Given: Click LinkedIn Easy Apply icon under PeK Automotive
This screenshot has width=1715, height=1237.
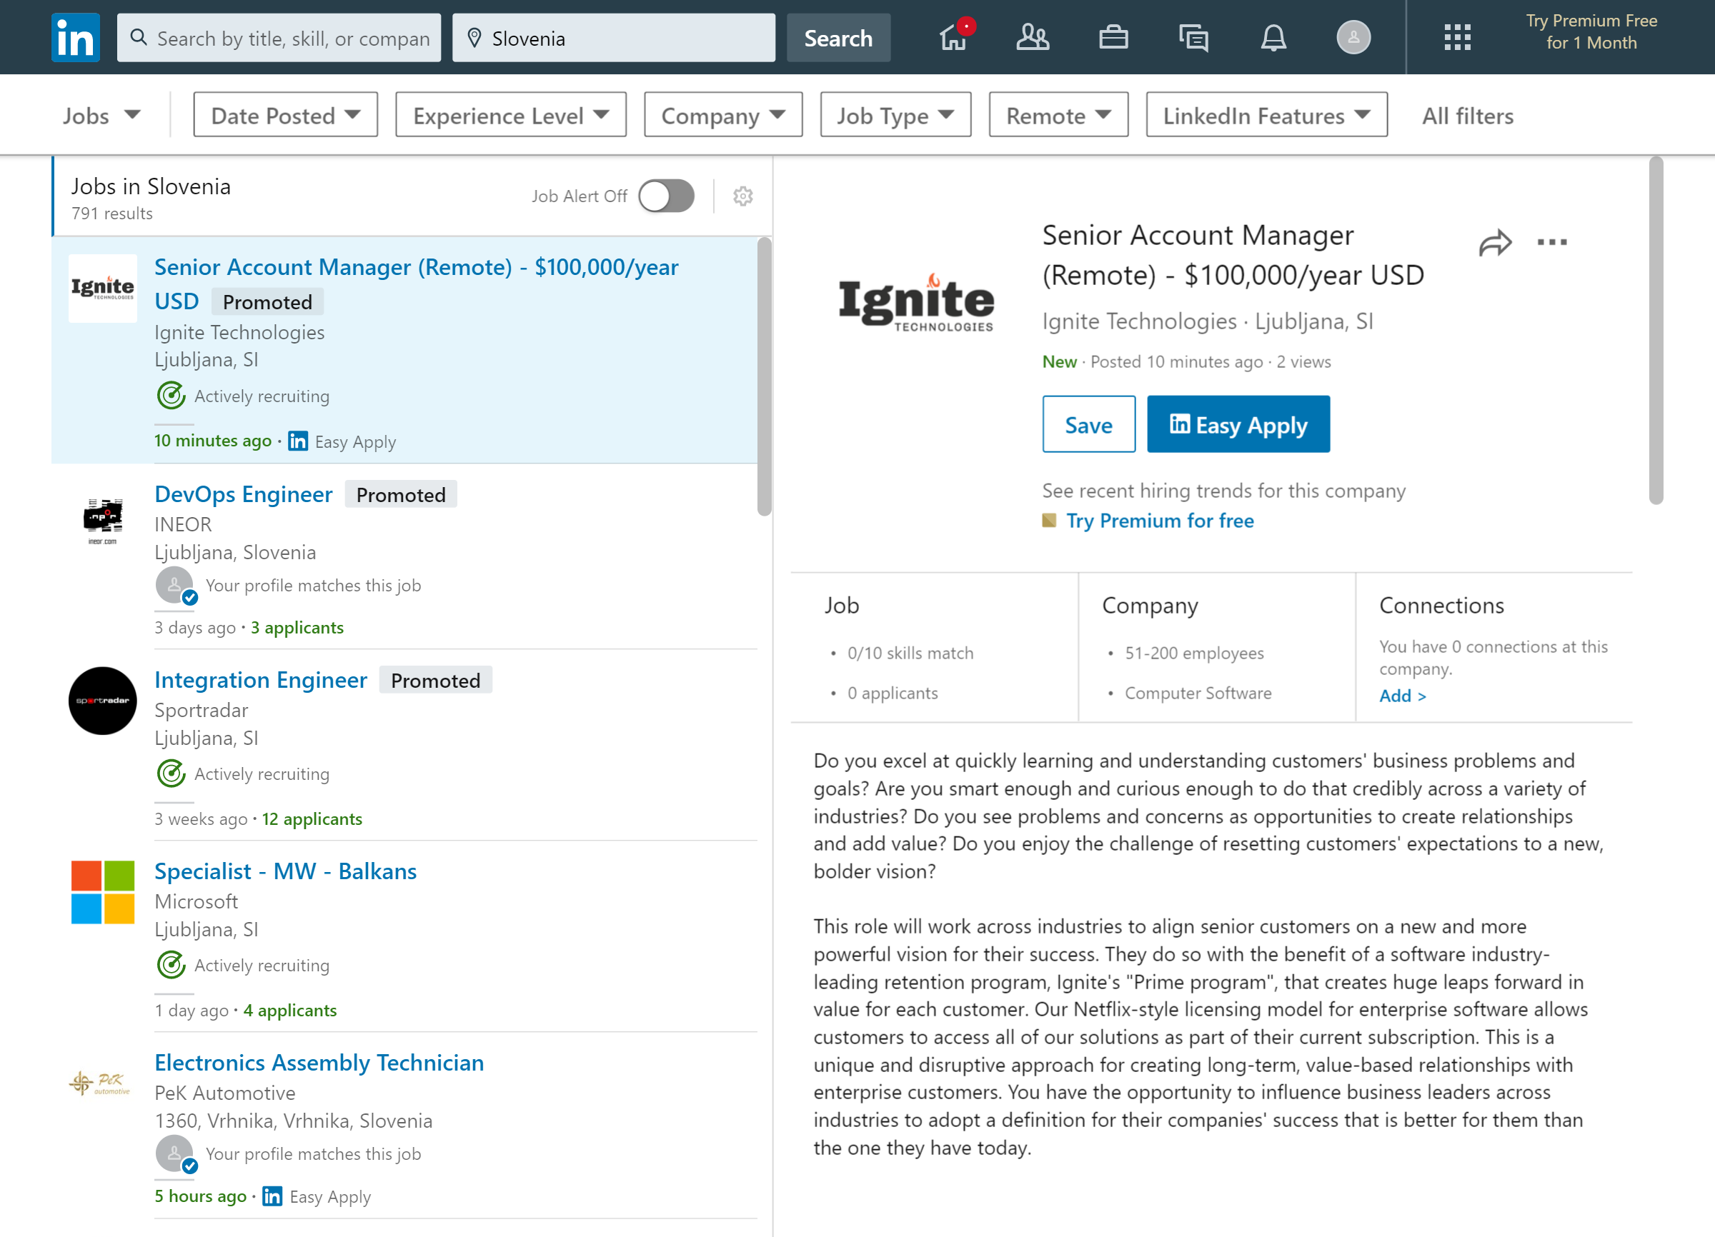Looking at the screenshot, I should [x=272, y=1196].
